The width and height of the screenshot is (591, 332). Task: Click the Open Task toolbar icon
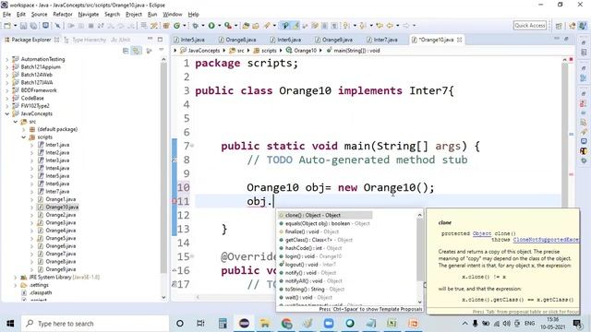coord(256,26)
